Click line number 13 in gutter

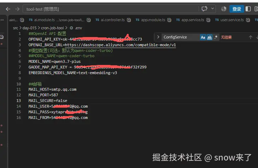click(x=19, y=101)
